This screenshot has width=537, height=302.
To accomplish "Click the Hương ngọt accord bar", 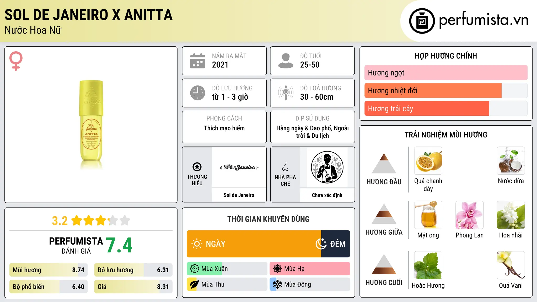I will click(446, 73).
